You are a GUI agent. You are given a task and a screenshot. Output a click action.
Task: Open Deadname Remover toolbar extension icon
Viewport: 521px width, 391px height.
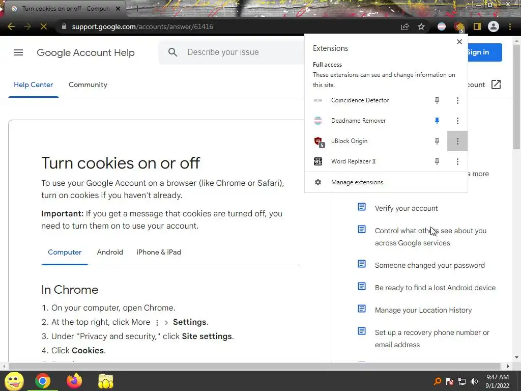click(442, 26)
